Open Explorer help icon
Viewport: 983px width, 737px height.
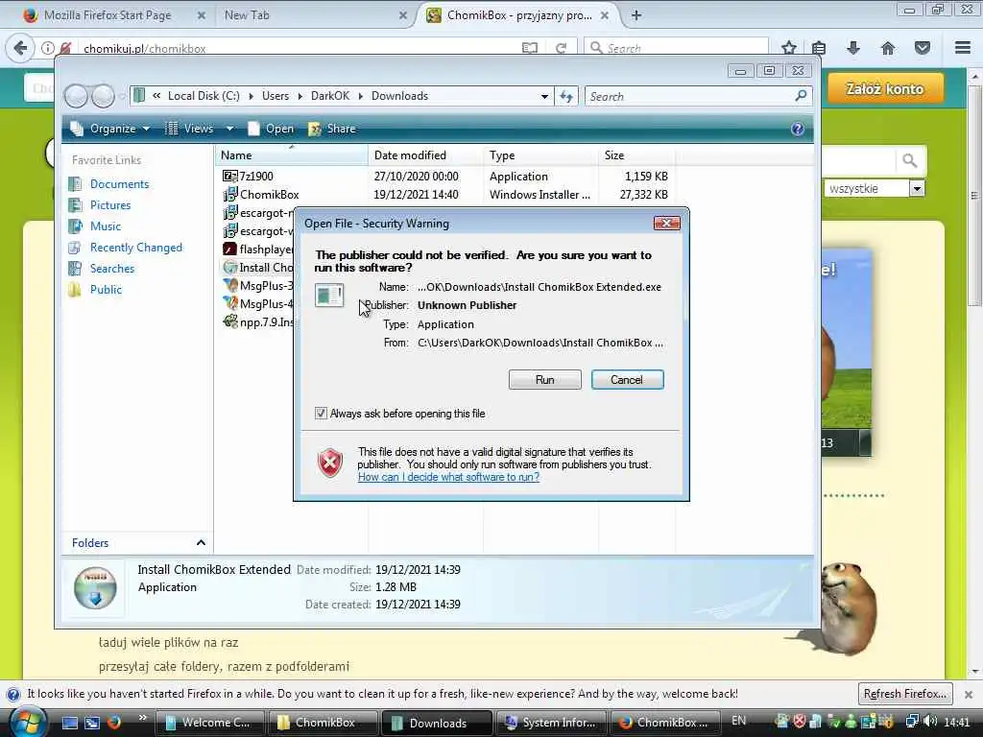(798, 129)
